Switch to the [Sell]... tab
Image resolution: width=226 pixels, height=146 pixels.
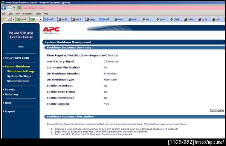[x=176, y=19]
